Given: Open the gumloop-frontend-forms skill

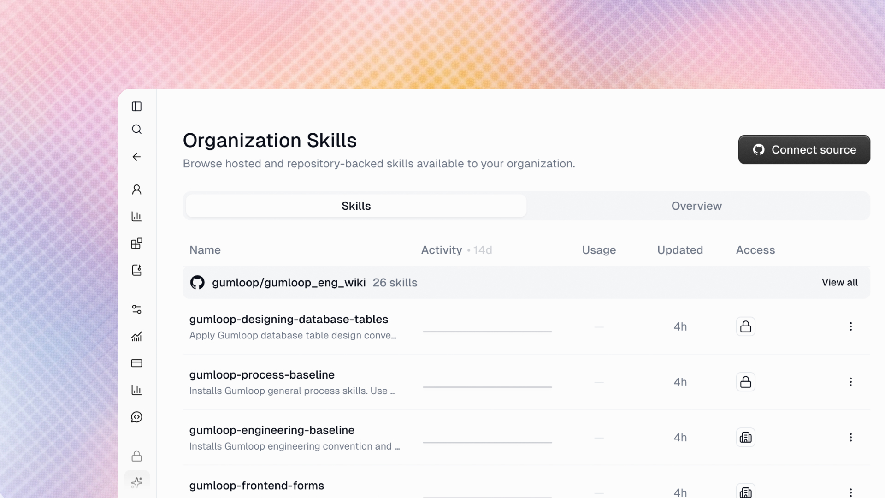Looking at the screenshot, I should point(256,486).
